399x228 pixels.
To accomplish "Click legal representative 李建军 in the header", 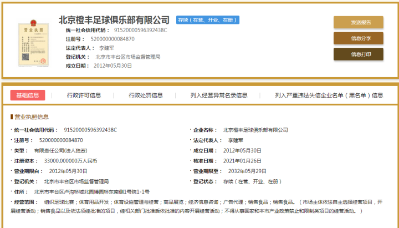I will click(x=101, y=48).
